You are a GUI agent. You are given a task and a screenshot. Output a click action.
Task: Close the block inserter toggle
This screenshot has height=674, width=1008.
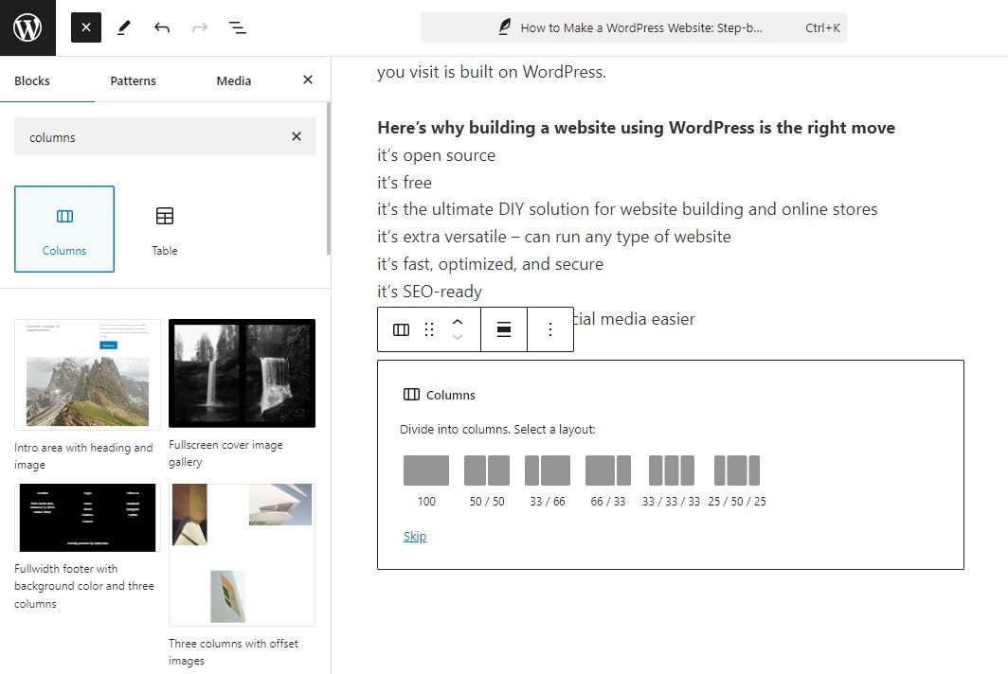86,27
